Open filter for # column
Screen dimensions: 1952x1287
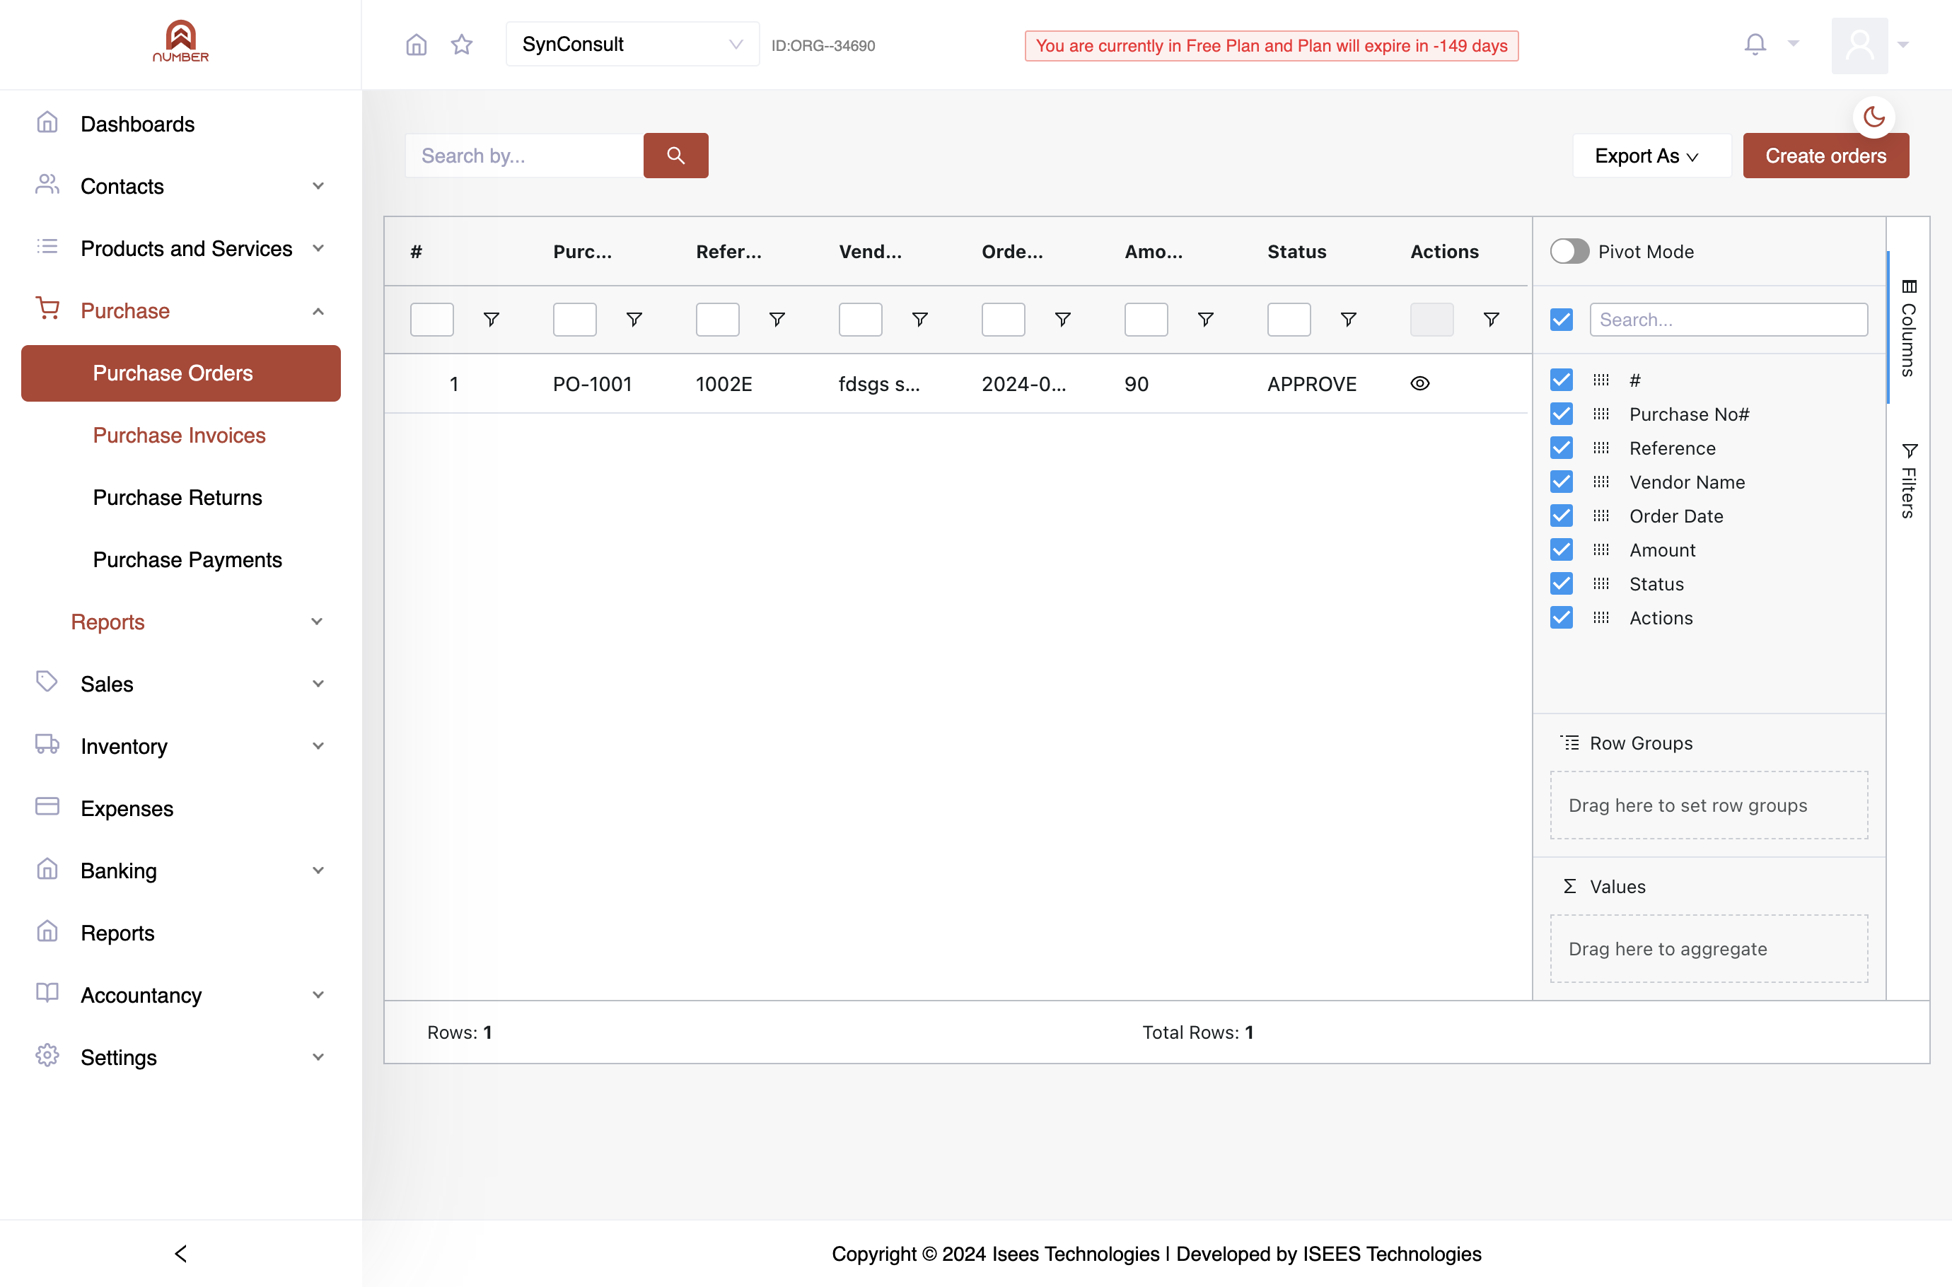pos(491,320)
